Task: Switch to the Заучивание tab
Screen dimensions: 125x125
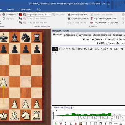Action: (85, 35)
